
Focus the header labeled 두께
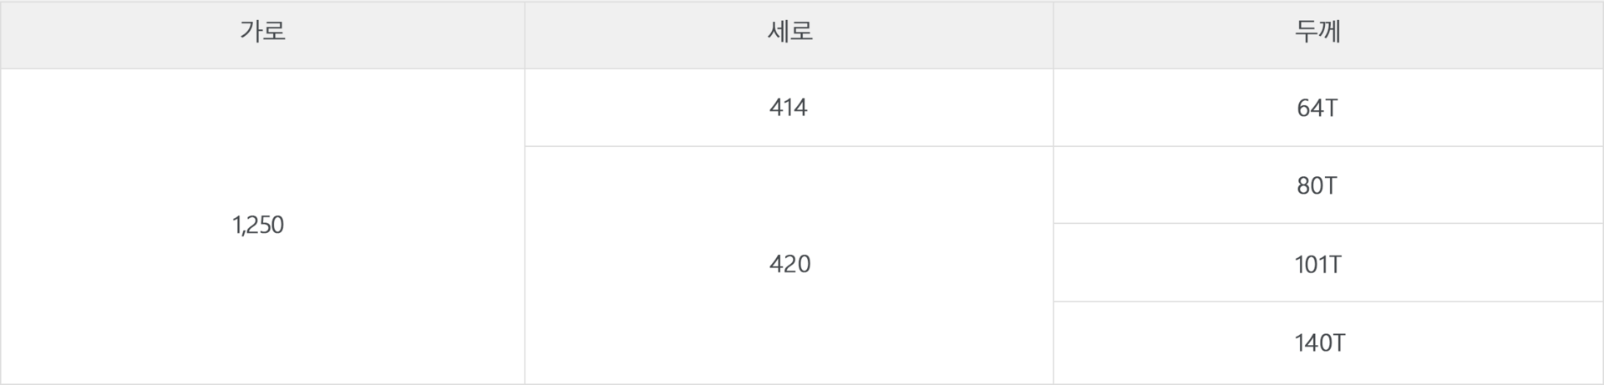tap(1317, 33)
